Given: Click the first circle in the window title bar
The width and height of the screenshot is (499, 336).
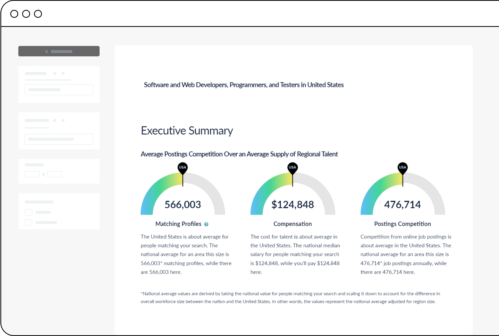Looking at the screenshot, I should tap(14, 14).
